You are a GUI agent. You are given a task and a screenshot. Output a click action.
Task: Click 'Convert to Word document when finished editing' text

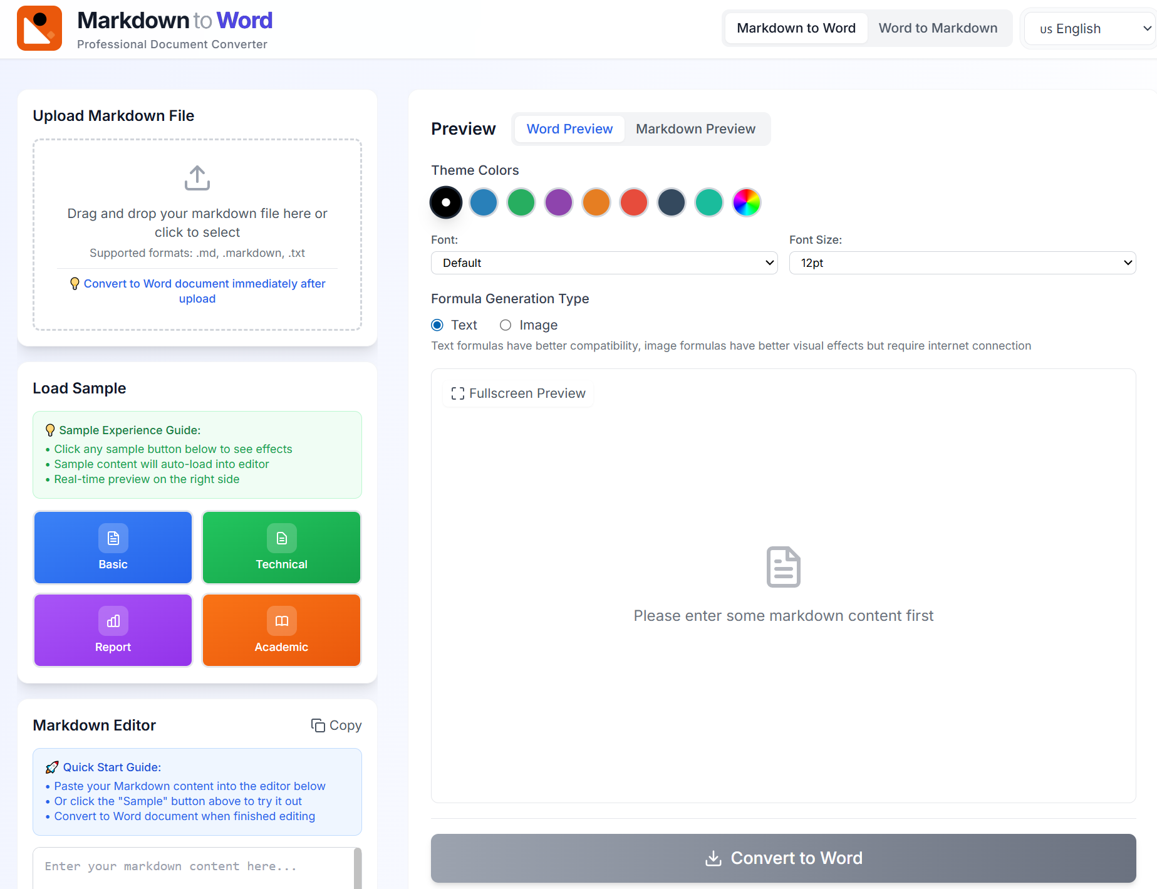[185, 816]
